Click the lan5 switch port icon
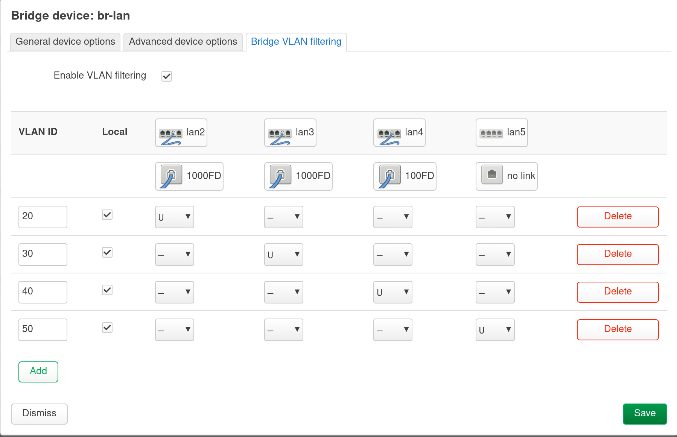 (491, 133)
